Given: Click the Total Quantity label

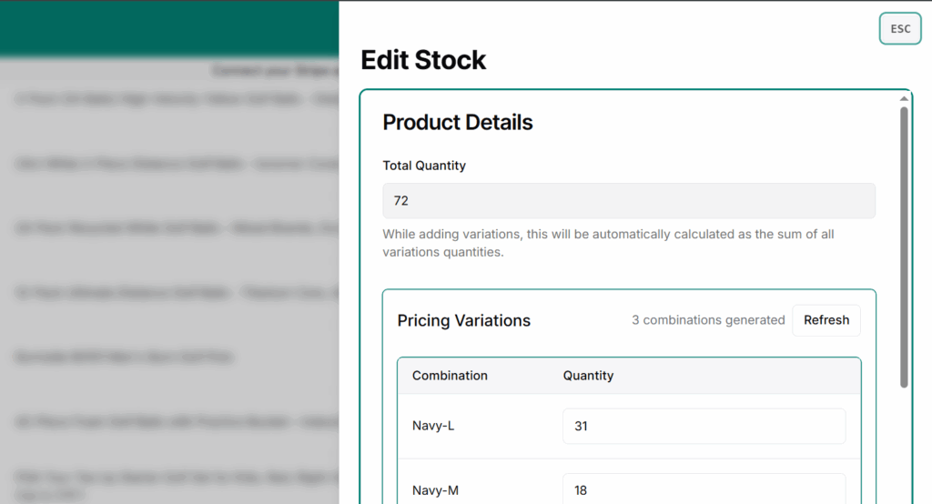Looking at the screenshot, I should point(424,166).
